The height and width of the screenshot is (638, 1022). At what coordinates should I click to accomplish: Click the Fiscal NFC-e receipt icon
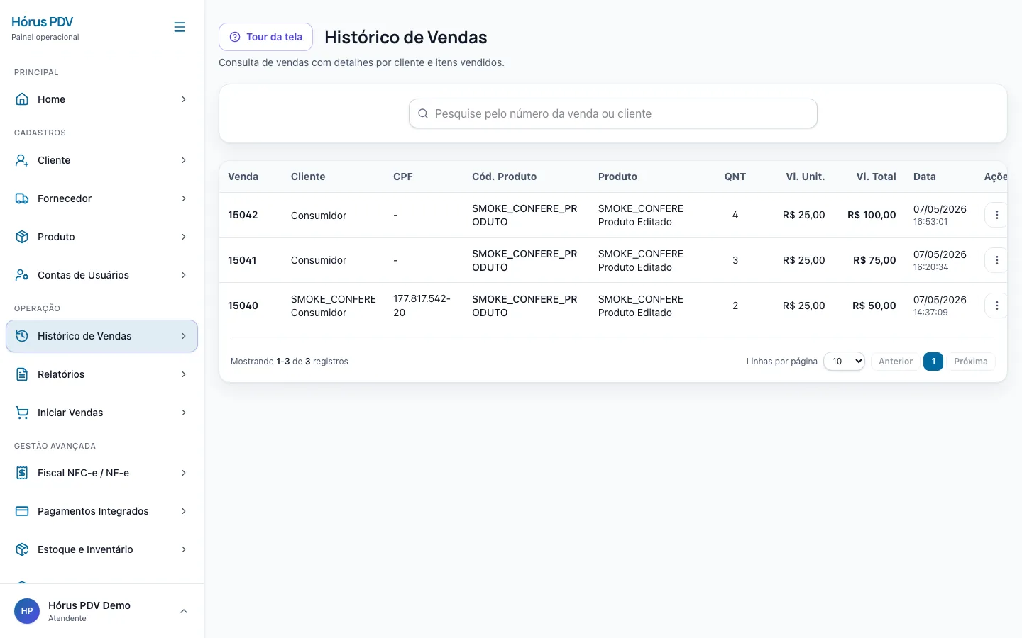tap(22, 473)
